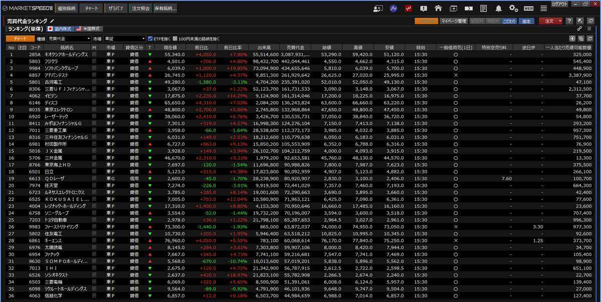
Task: Click price 76,960.0 in キーエンス row
Action: (175, 240)
